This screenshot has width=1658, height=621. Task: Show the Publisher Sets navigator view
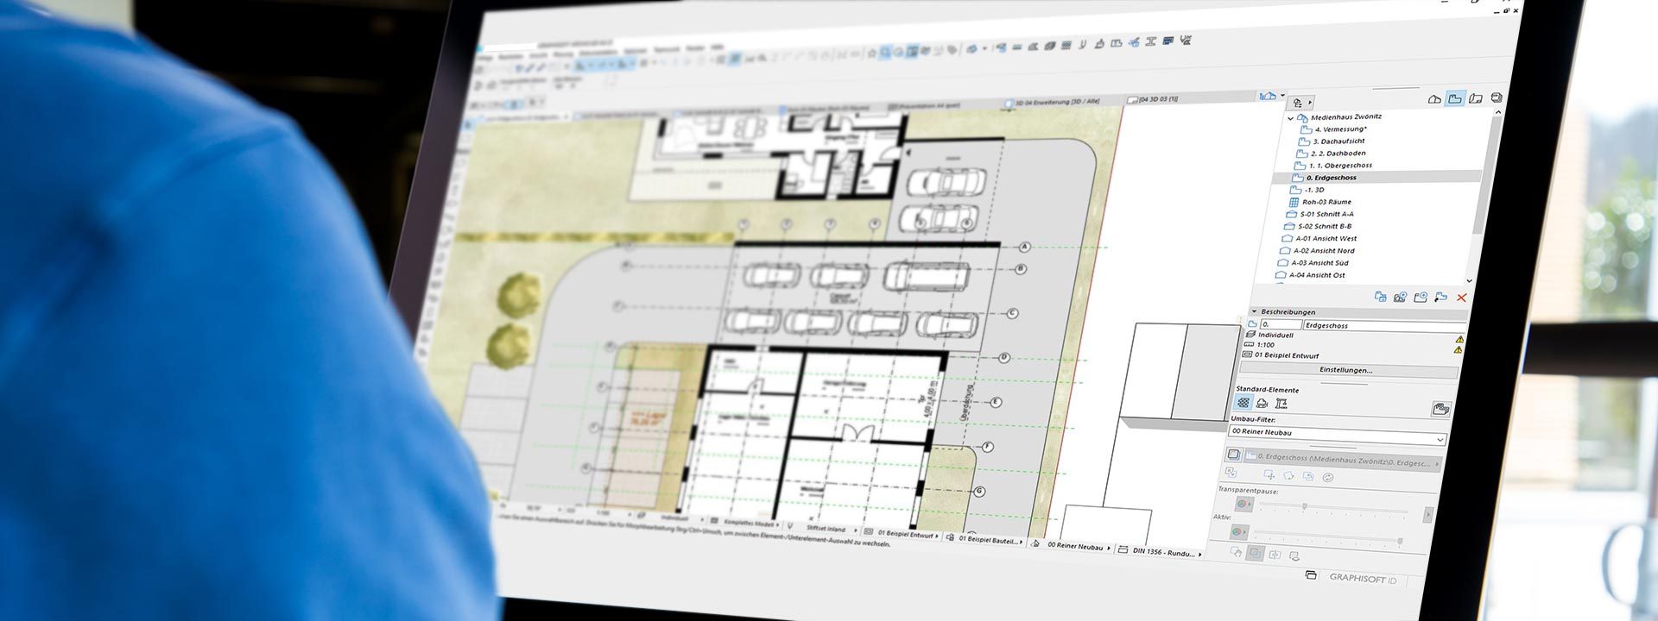click(1497, 98)
